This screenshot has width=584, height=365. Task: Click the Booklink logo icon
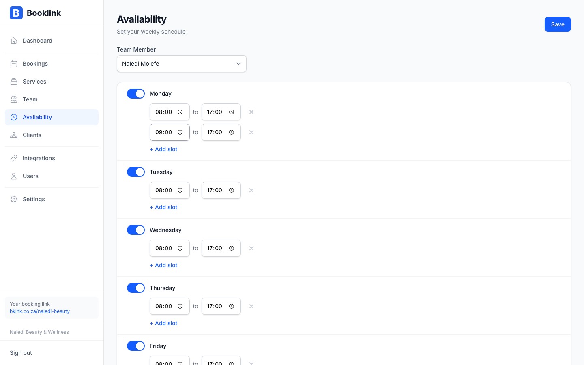coord(16,13)
